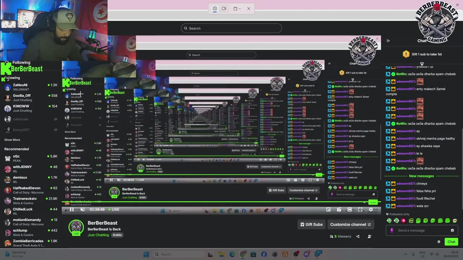Click BerBerBeast channel avatar below player
The image size is (463, 260).
tap(76, 227)
